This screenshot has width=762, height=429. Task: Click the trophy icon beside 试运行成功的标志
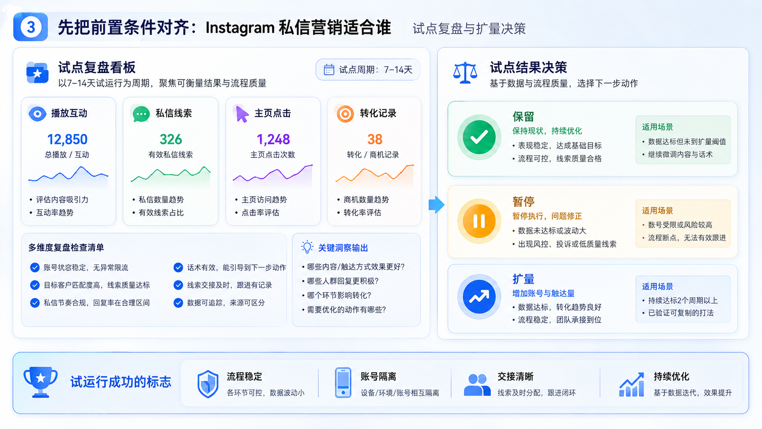pos(41,382)
